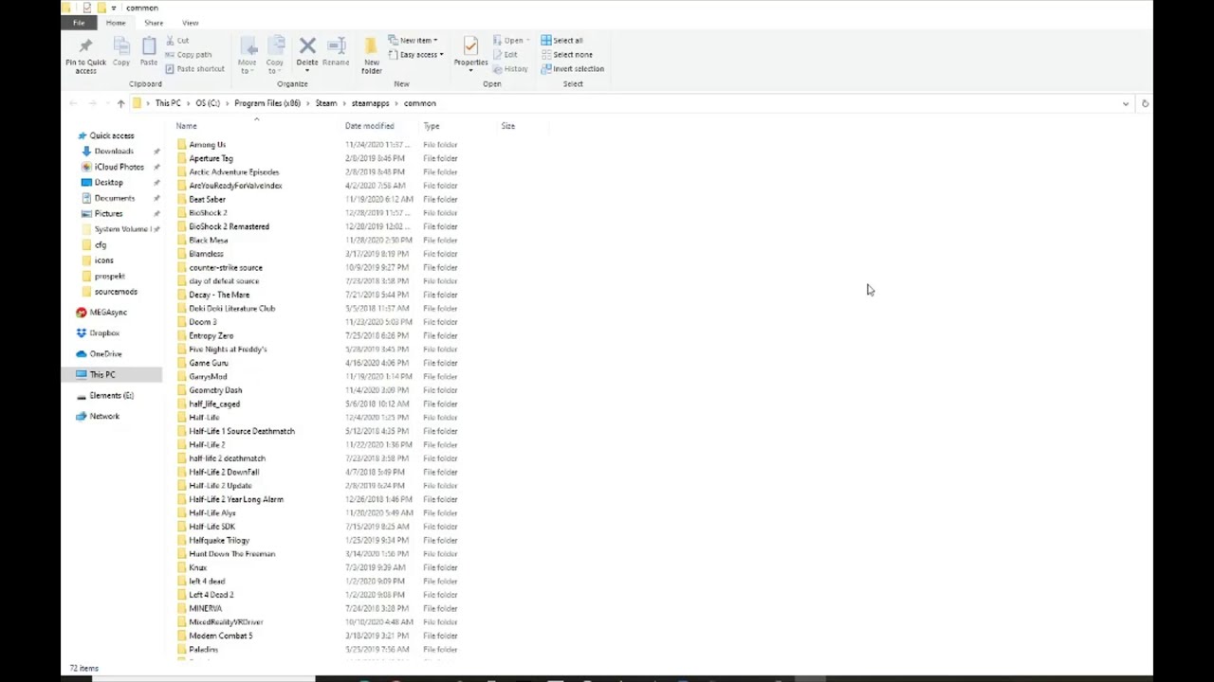Click the Paste clipboard icon
The width and height of the screenshot is (1214, 682).
pyautogui.click(x=149, y=46)
